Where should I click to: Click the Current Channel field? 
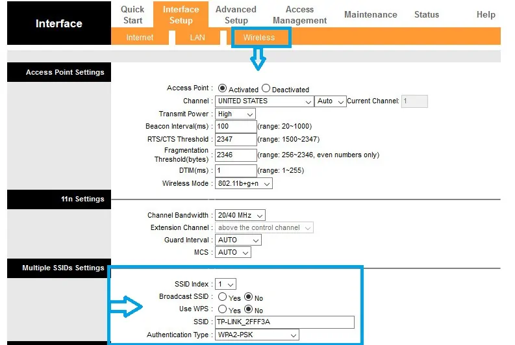[x=414, y=101]
